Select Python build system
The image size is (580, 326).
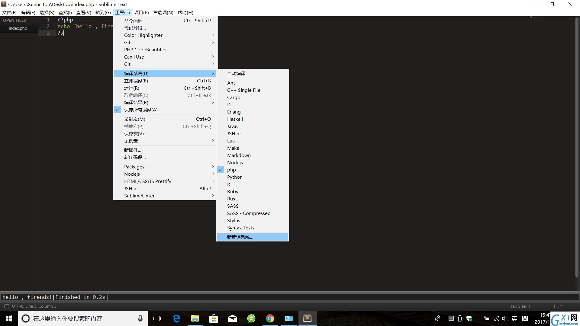pyautogui.click(x=253, y=177)
